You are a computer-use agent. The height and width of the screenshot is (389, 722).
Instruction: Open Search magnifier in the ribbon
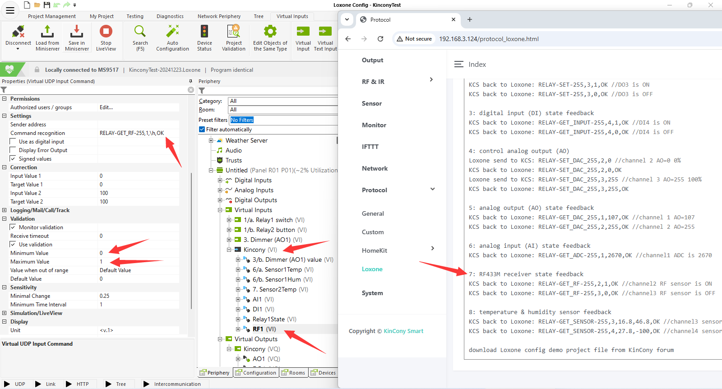click(x=140, y=32)
